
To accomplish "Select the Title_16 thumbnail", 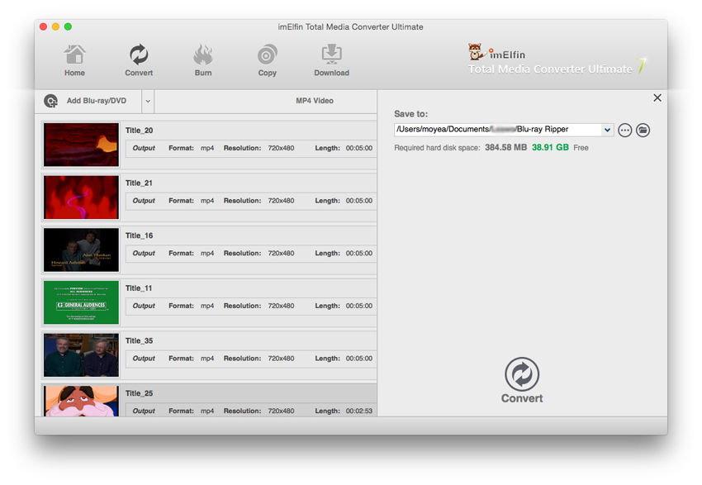I will [x=81, y=250].
